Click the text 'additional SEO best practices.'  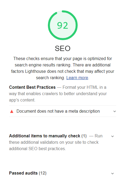click(37, 149)
